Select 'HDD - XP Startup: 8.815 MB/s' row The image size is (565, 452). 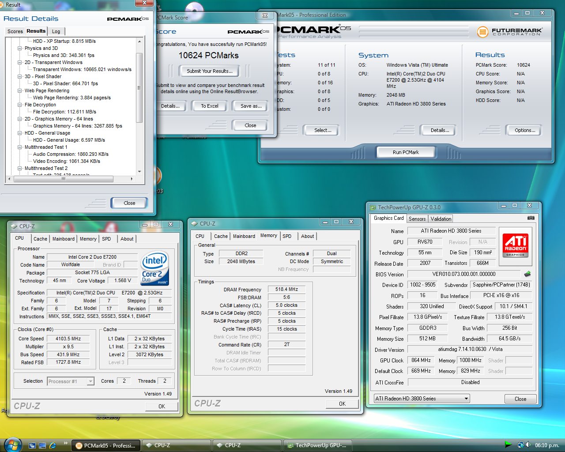click(x=64, y=41)
